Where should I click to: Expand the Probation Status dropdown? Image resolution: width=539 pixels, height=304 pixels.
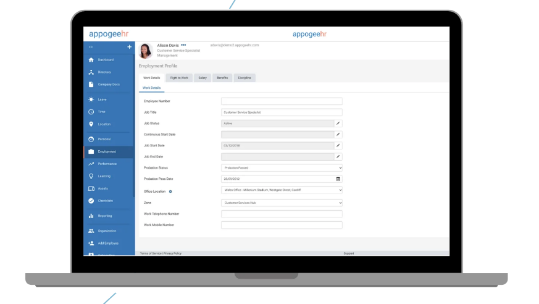click(x=282, y=168)
